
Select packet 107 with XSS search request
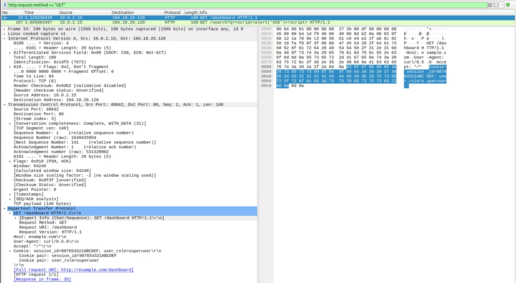193,23
